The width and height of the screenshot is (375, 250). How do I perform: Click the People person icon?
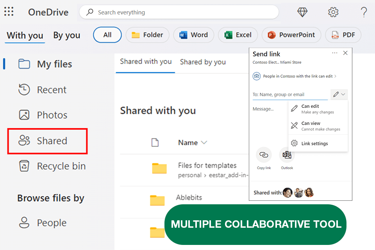[x=24, y=223]
